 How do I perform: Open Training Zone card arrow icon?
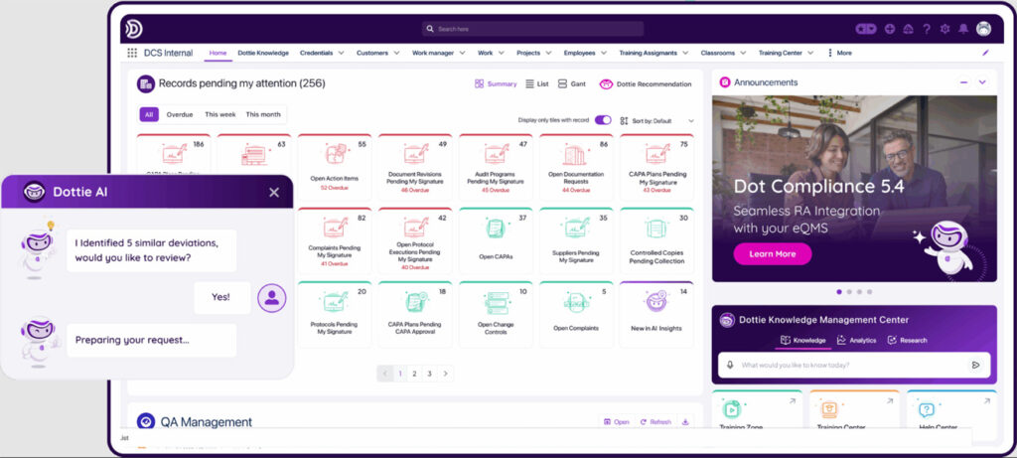[x=792, y=402]
